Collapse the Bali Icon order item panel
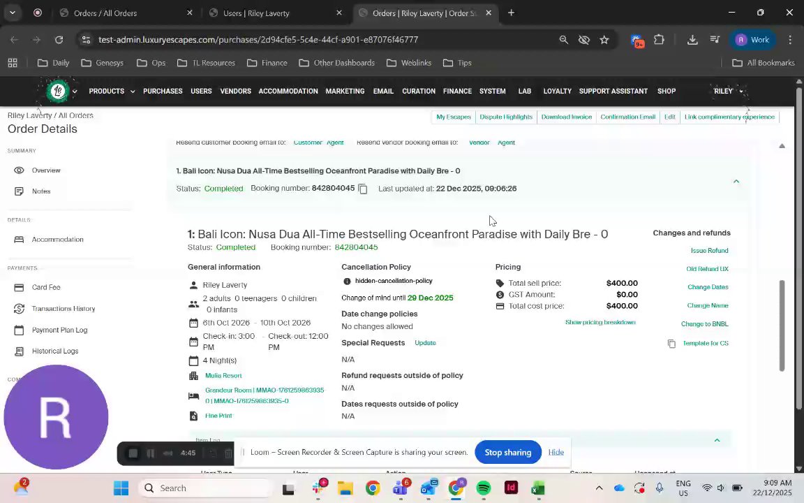804x503 pixels. [x=736, y=181]
